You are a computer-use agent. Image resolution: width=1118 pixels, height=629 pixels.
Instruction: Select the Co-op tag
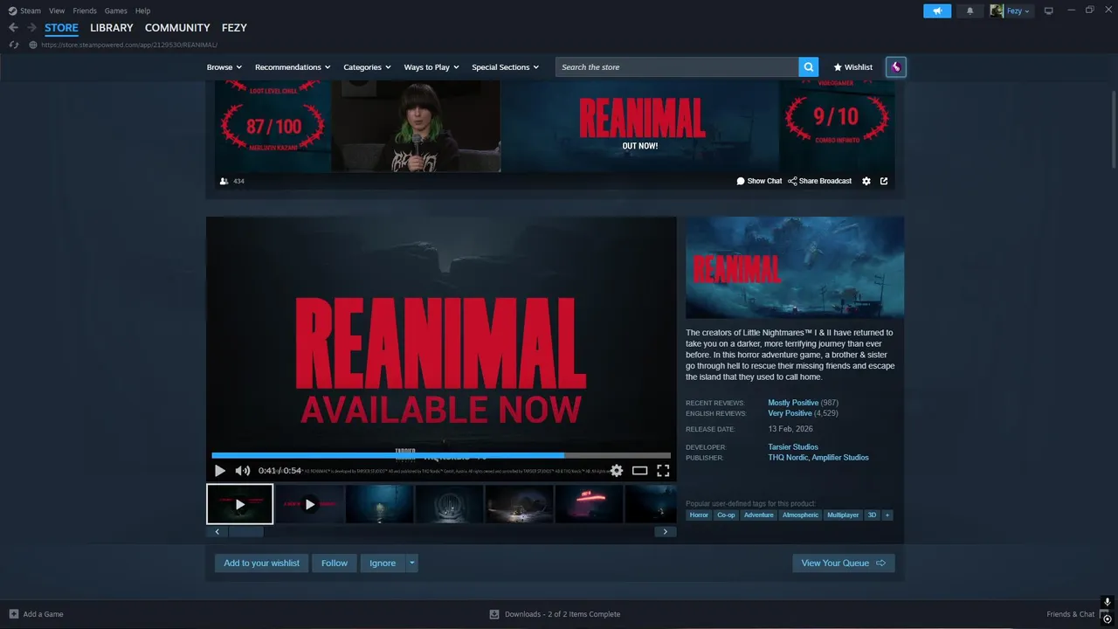click(726, 515)
